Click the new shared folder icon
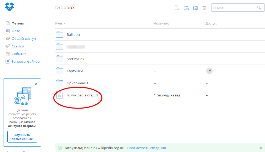Viewport: 265px width, 152px height. click(x=195, y=8)
